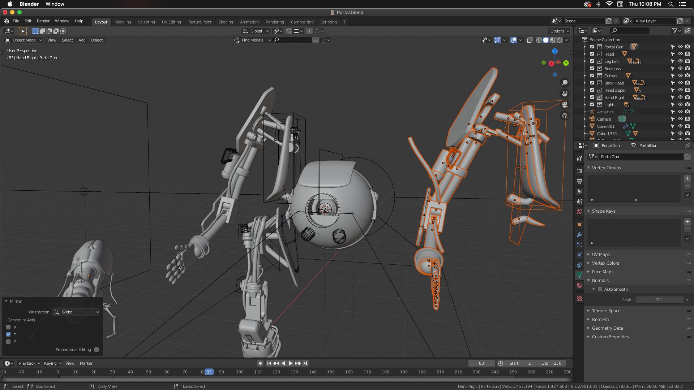The width and height of the screenshot is (694, 390).
Task: Open the Global transform orientation dropdown
Action: pyautogui.click(x=256, y=31)
